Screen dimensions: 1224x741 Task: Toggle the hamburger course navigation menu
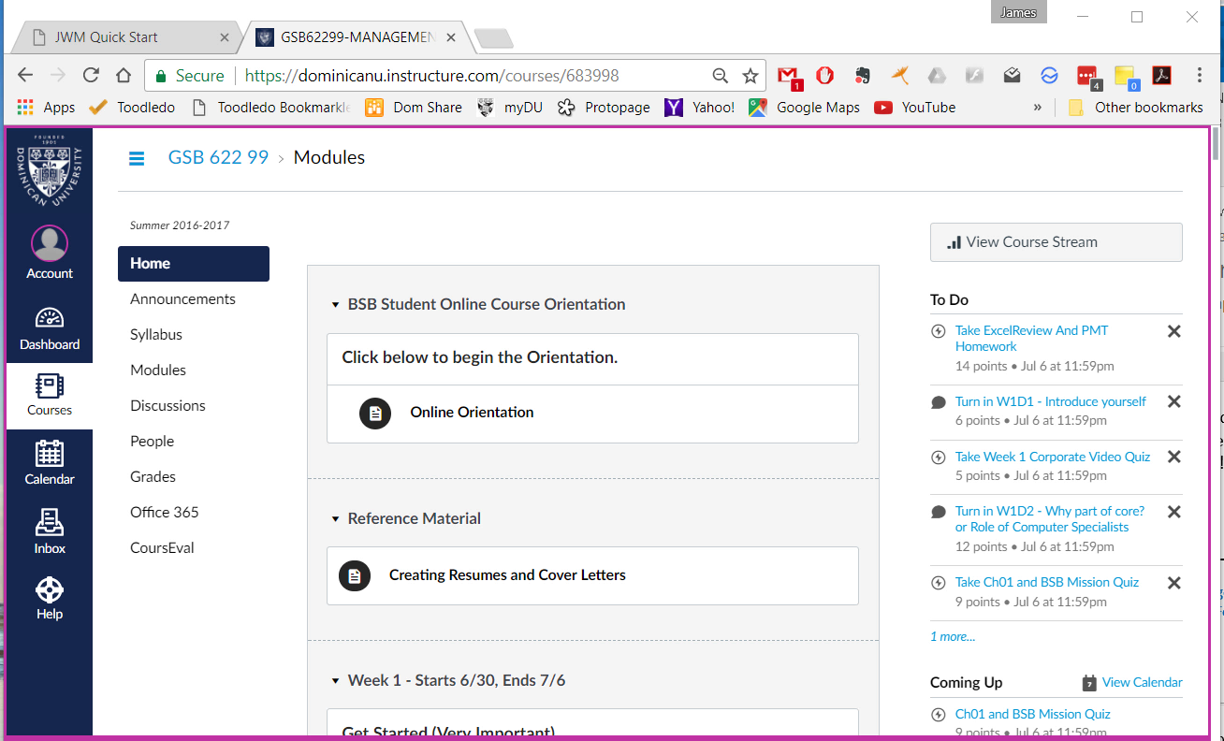click(x=137, y=158)
